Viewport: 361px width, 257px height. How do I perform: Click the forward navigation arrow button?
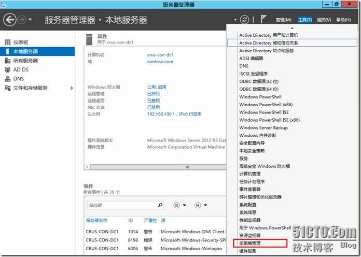coord(22,20)
